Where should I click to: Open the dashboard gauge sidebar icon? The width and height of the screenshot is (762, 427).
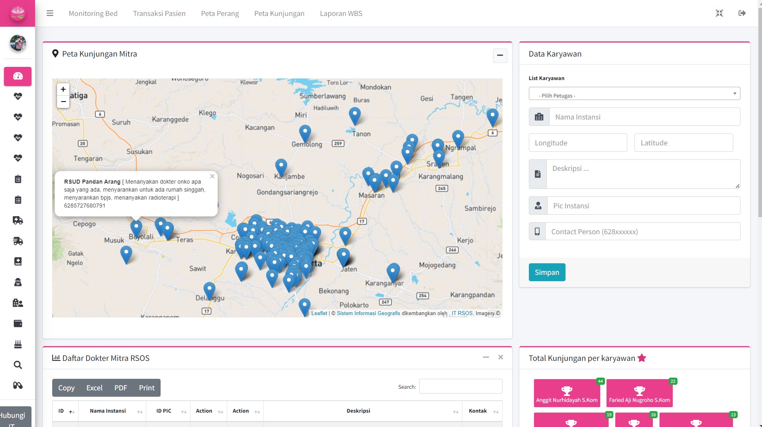[18, 76]
